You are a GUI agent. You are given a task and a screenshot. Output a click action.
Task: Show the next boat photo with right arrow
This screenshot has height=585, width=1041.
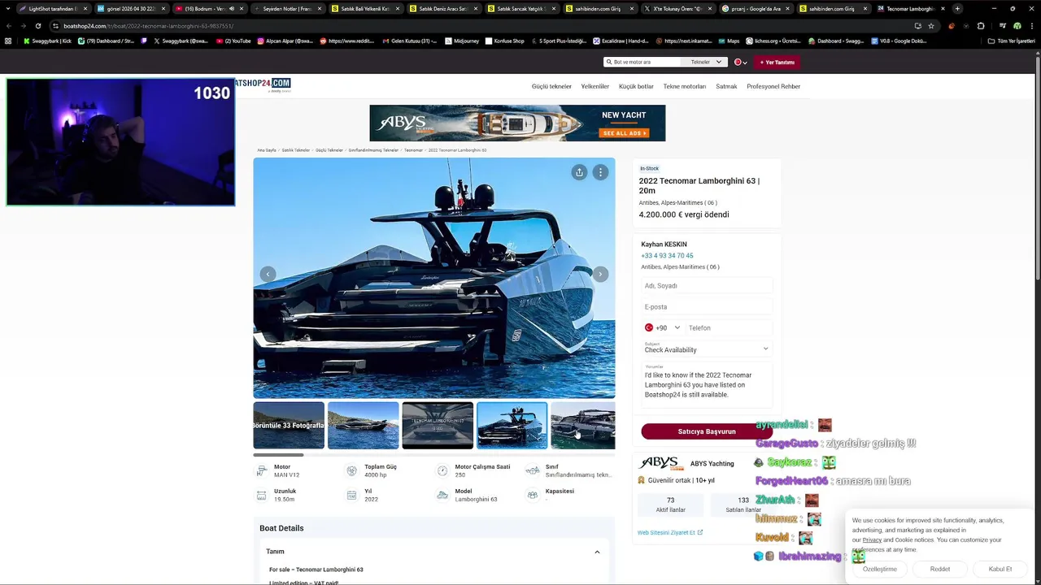[600, 275]
